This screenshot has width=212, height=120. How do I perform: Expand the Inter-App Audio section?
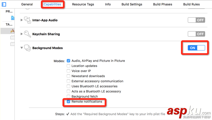(x=22, y=20)
